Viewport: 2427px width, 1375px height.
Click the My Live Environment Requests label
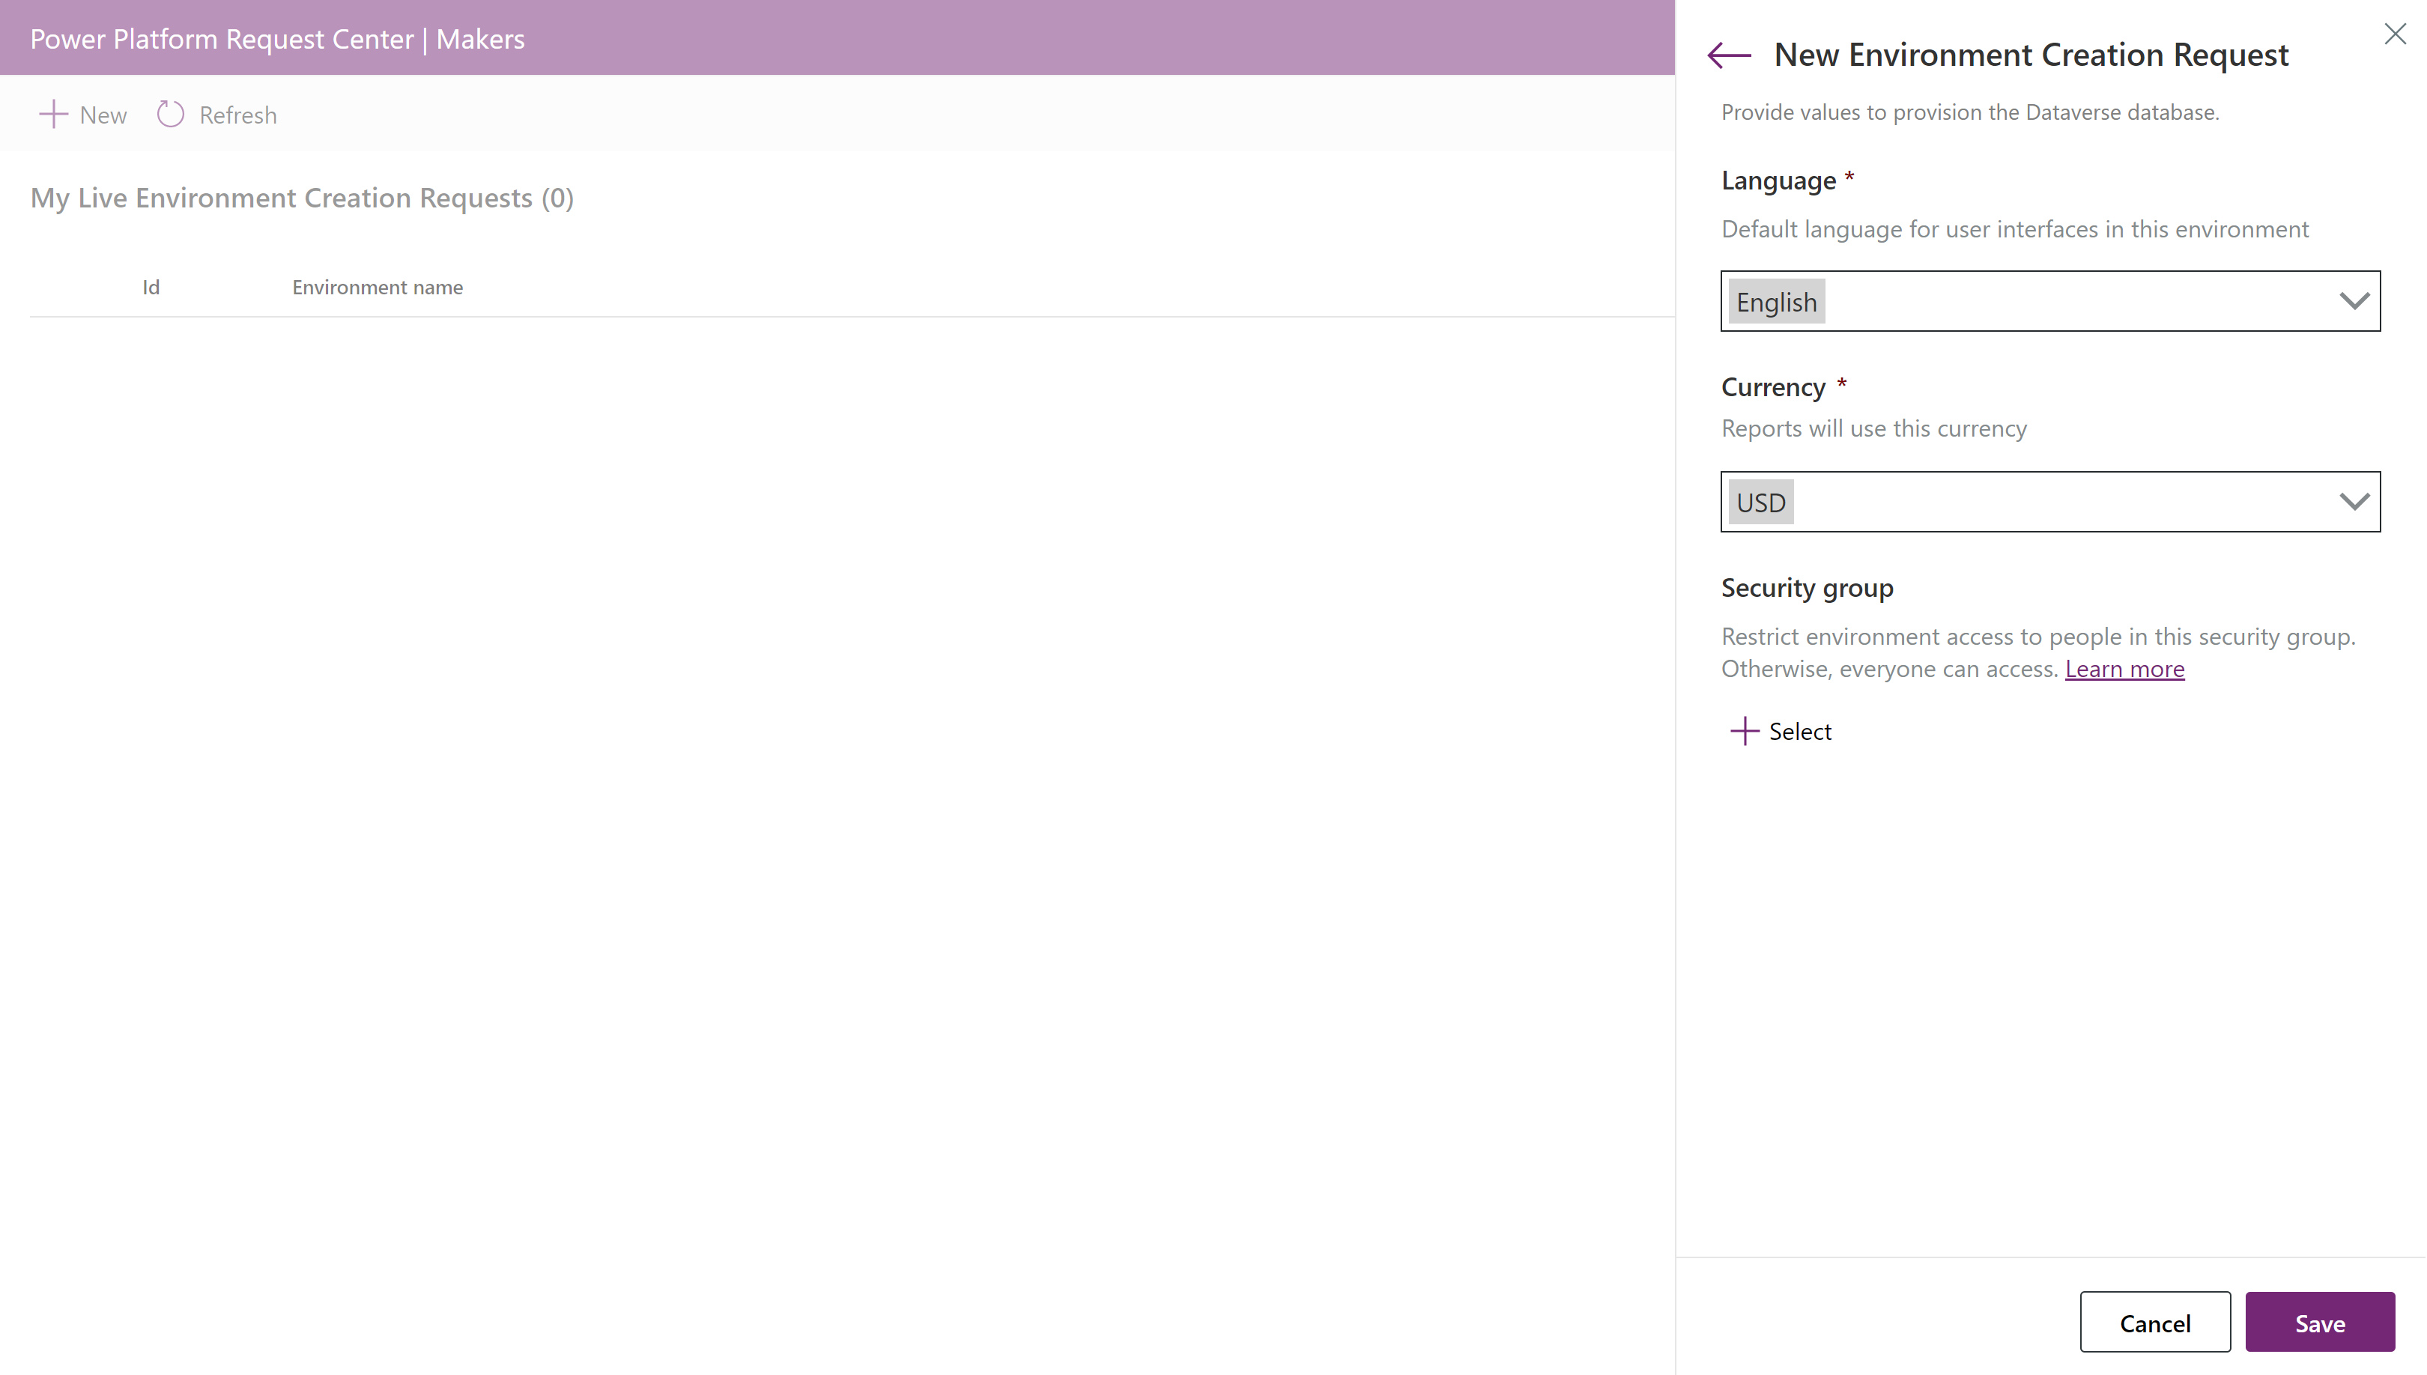click(x=302, y=198)
